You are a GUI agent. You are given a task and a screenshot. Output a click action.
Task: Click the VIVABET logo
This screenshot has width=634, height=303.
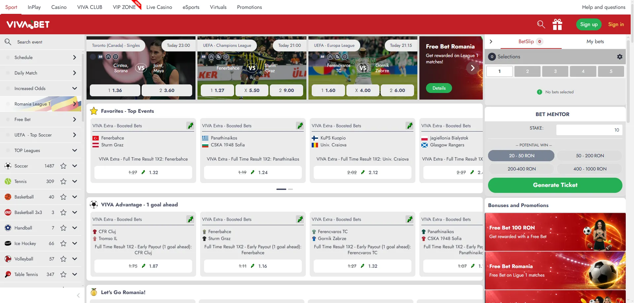[28, 24]
